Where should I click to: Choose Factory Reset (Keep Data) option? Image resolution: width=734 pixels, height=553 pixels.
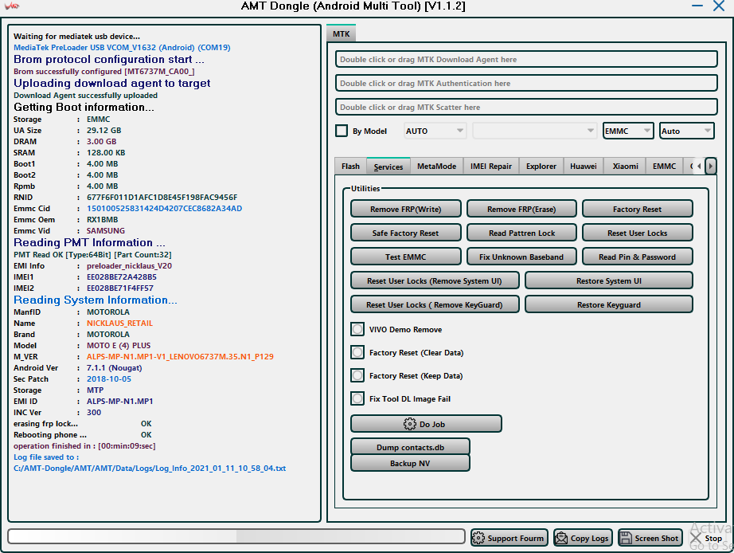coord(357,375)
